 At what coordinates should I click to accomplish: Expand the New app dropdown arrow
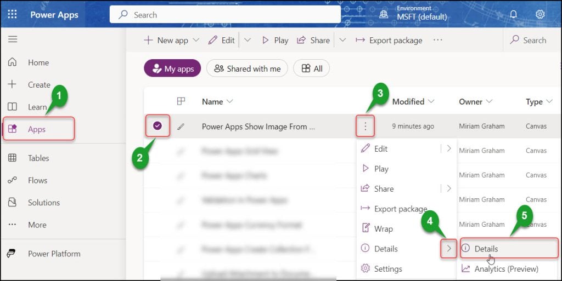tap(196, 39)
